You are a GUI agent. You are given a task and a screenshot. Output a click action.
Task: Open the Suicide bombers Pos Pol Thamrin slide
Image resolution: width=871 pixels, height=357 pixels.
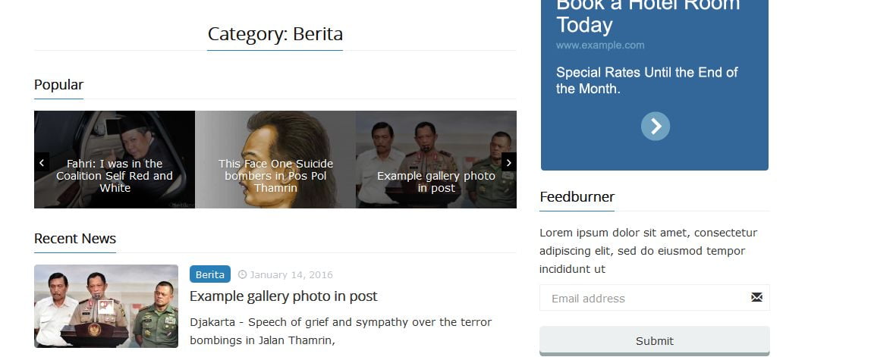275,159
